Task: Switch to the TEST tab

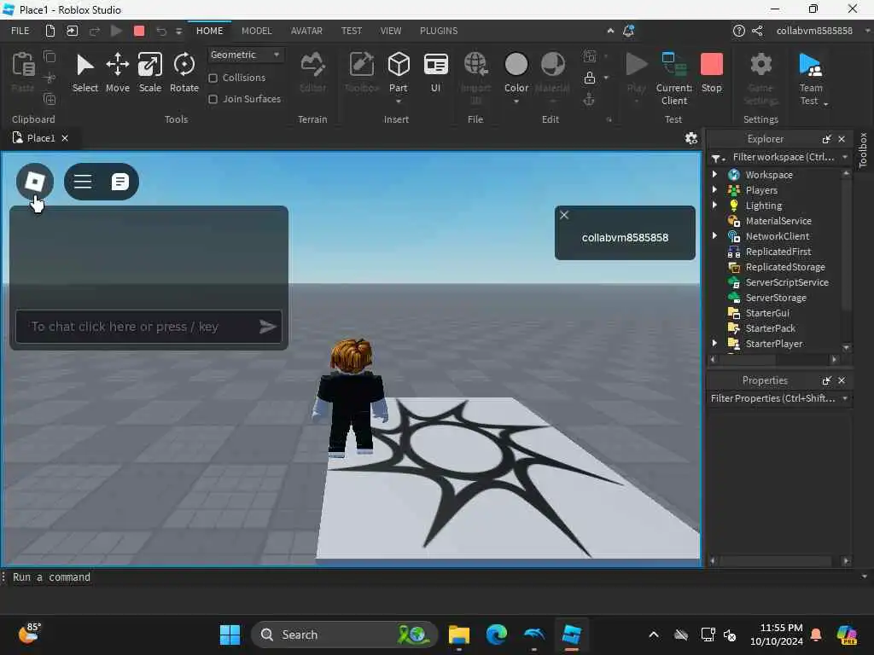Action: tap(352, 32)
